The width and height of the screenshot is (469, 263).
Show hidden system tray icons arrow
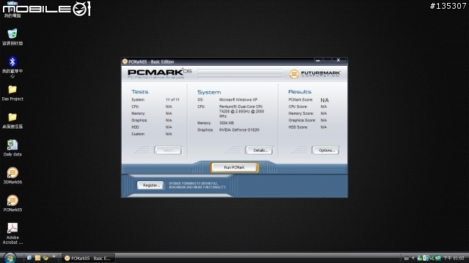(413, 258)
